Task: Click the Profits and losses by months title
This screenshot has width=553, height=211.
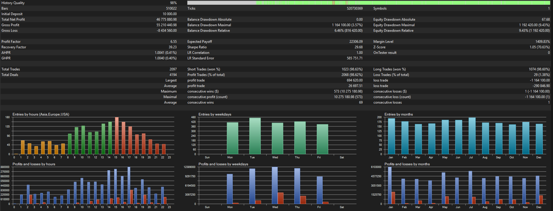Action: click(x=407, y=164)
